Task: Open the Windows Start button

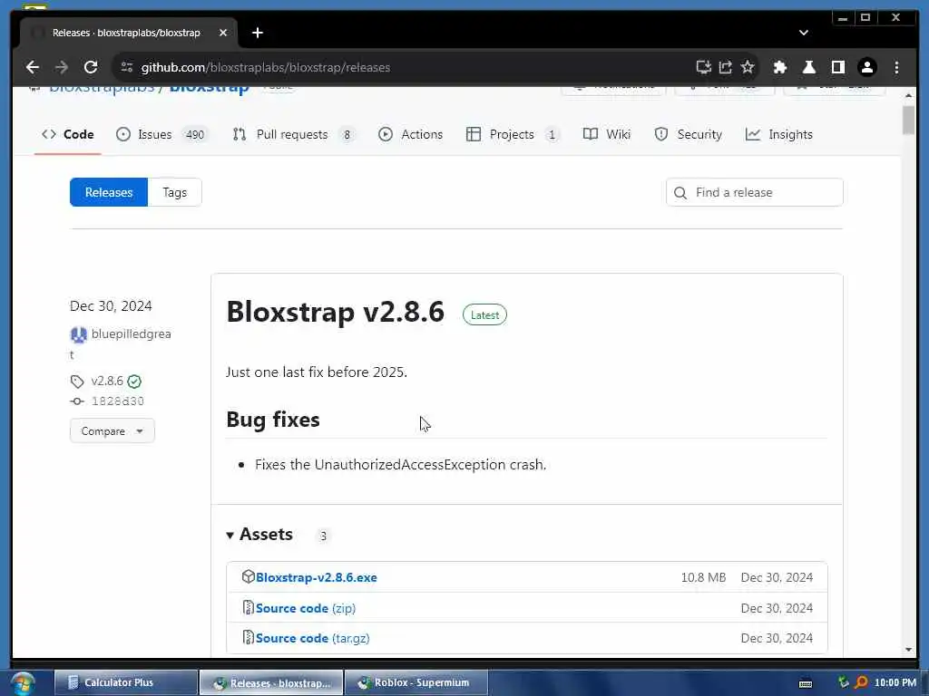Action: (x=23, y=683)
